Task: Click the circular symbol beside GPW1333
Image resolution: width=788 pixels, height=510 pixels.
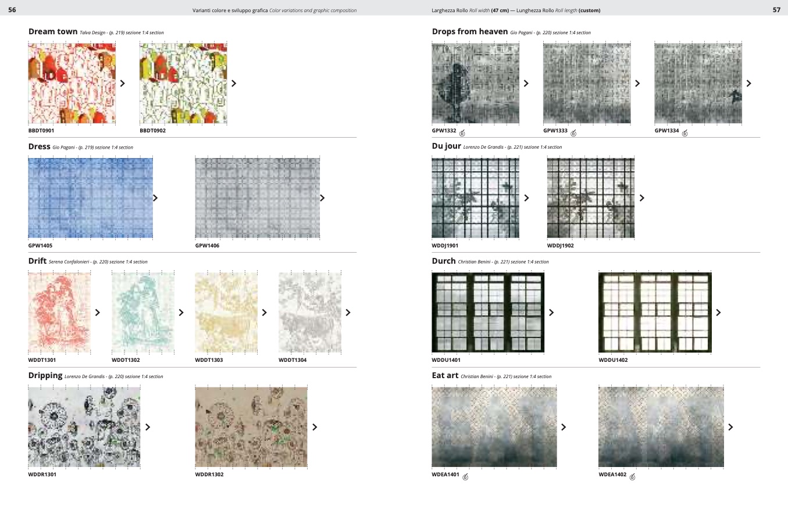Action: tap(573, 134)
